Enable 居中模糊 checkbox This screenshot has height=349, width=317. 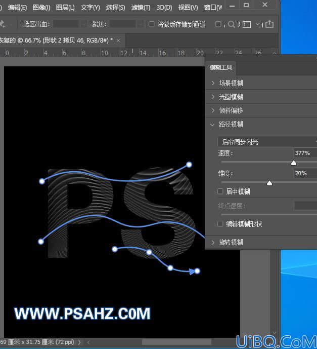[220, 191]
